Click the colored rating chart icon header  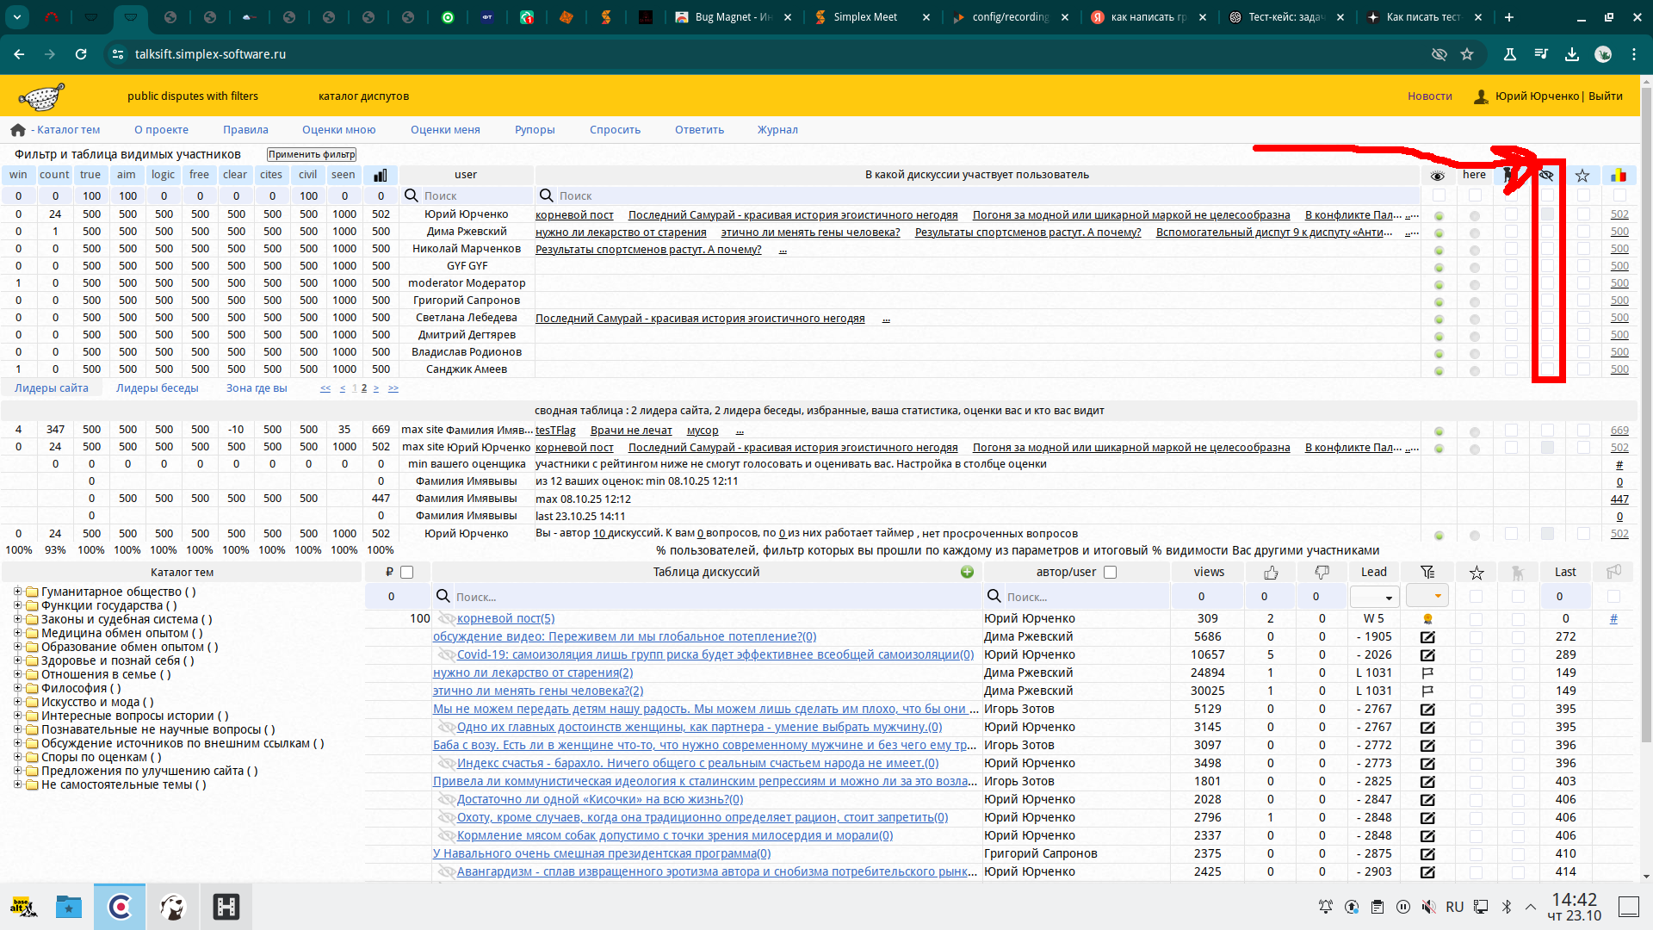(1619, 176)
